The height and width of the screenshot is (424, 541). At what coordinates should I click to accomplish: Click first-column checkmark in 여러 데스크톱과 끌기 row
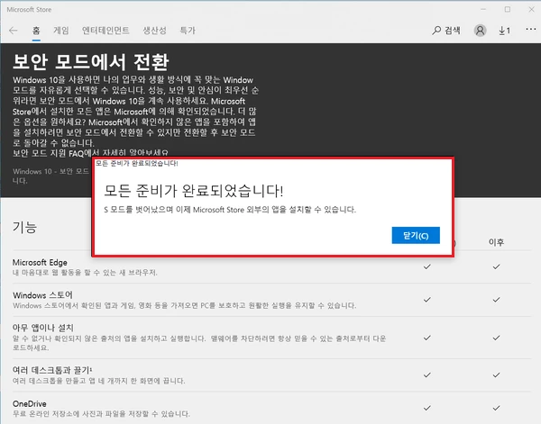(x=427, y=374)
